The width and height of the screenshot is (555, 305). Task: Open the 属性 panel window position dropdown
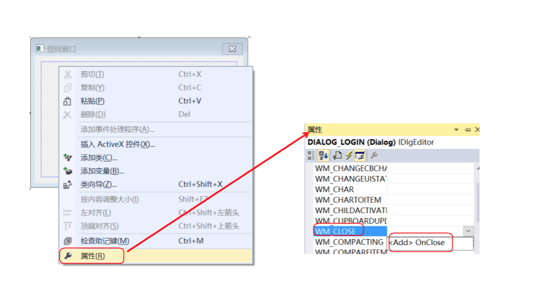456,130
